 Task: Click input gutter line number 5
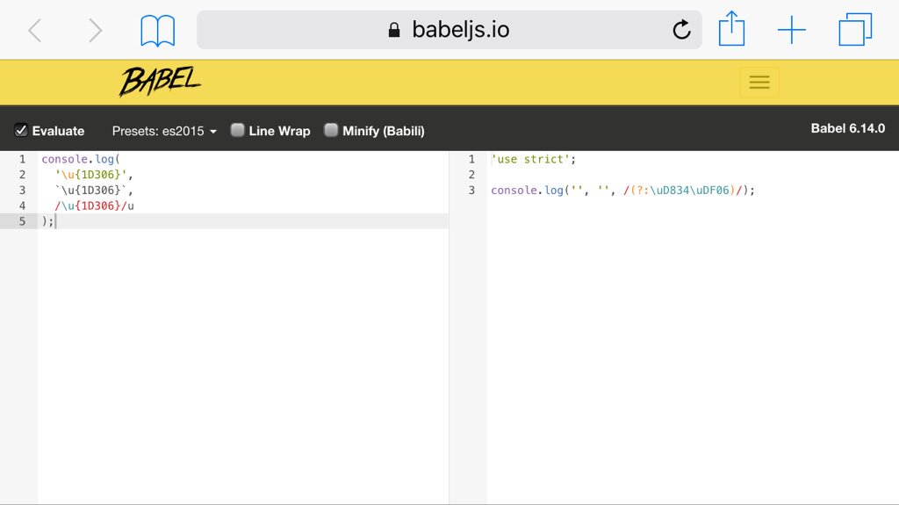(22, 221)
